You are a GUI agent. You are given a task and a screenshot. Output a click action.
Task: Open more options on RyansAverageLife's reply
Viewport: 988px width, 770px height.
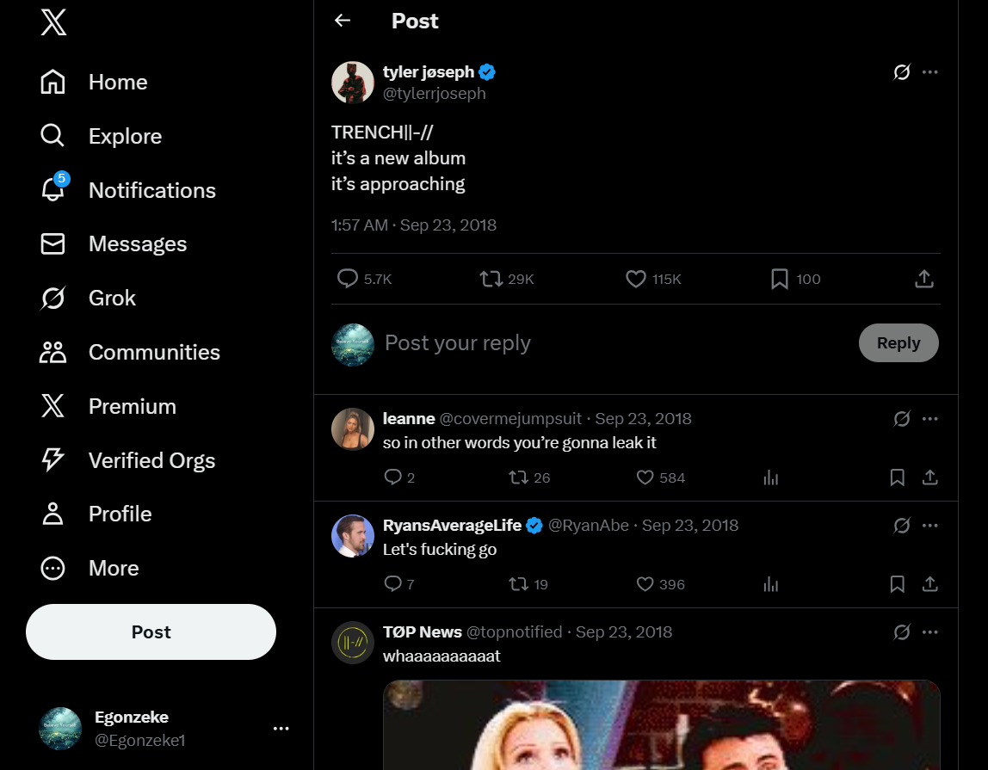click(x=929, y=526)
